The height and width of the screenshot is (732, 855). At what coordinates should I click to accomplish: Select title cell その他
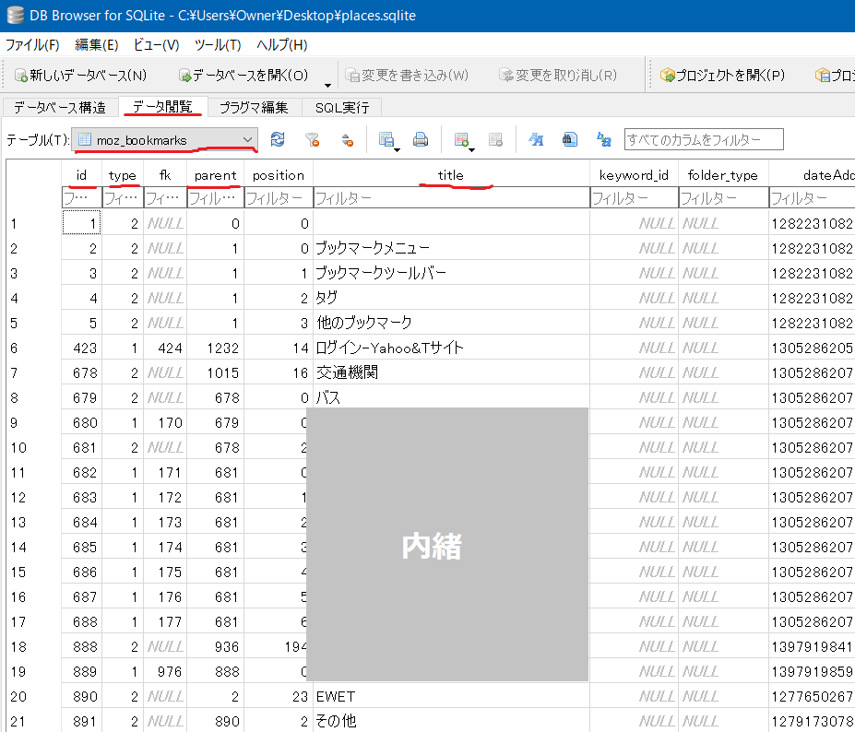click(452, 721)
